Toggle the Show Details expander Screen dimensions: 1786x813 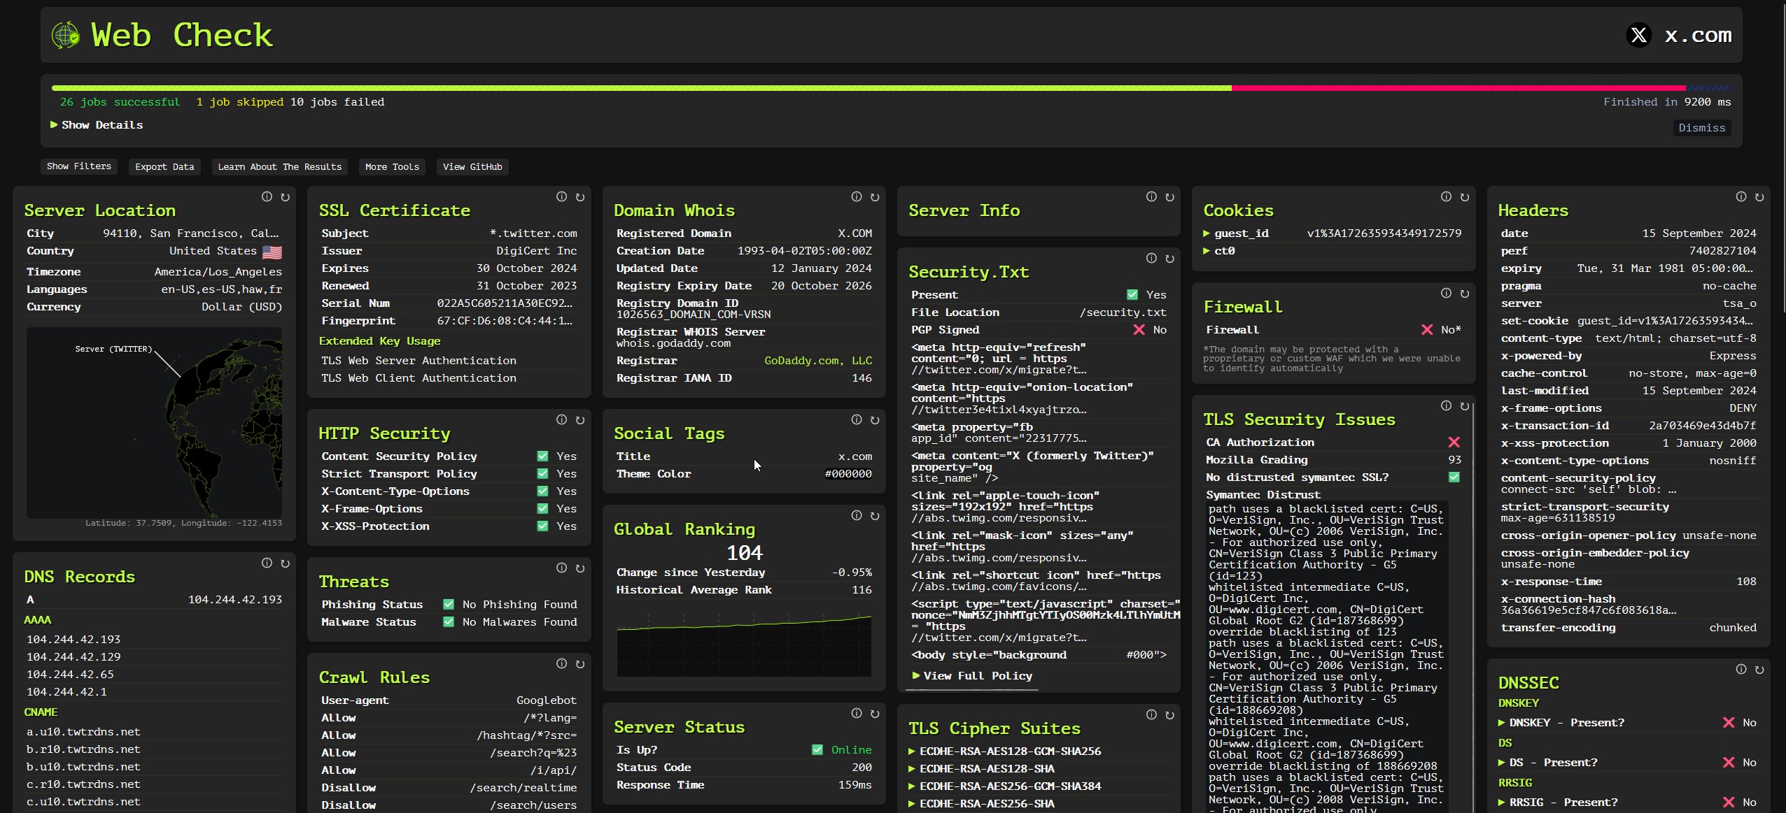point(97,124)
